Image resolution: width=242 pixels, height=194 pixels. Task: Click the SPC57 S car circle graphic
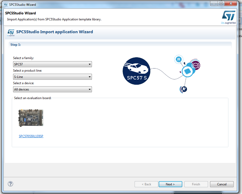[136, 71]
